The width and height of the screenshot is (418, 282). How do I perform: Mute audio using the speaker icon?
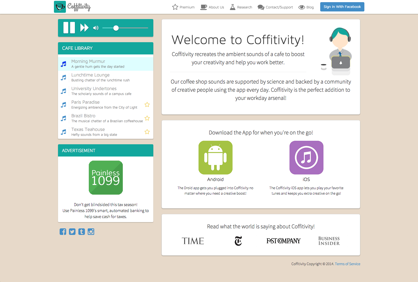point(96,28)
